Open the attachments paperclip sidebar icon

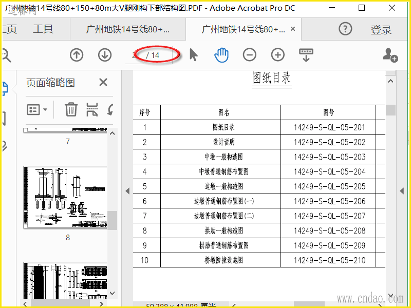point(5,146)
